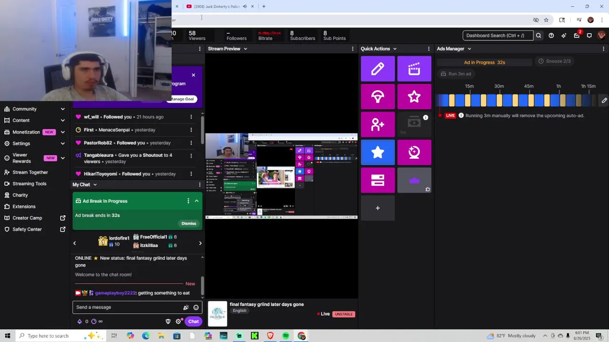Click the Snooze 2/3 ad button

[x=554, y=61]
